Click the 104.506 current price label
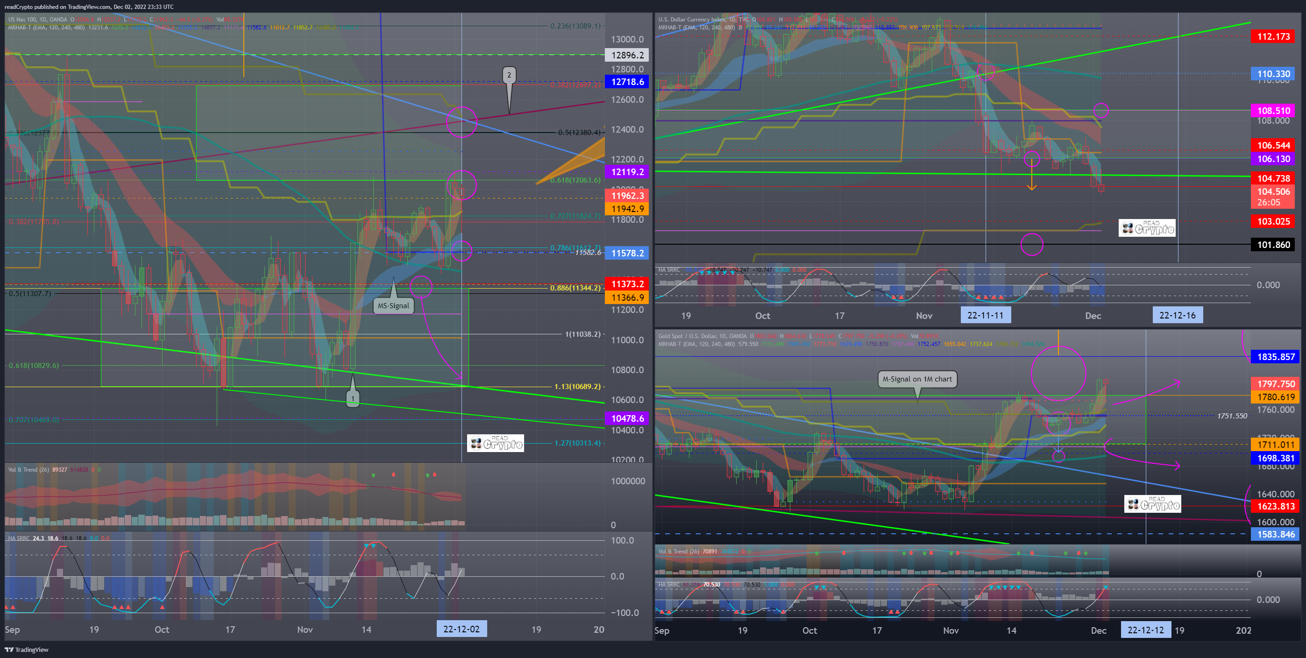This screenshot has height=658, width=1306. pos(1272,197)
